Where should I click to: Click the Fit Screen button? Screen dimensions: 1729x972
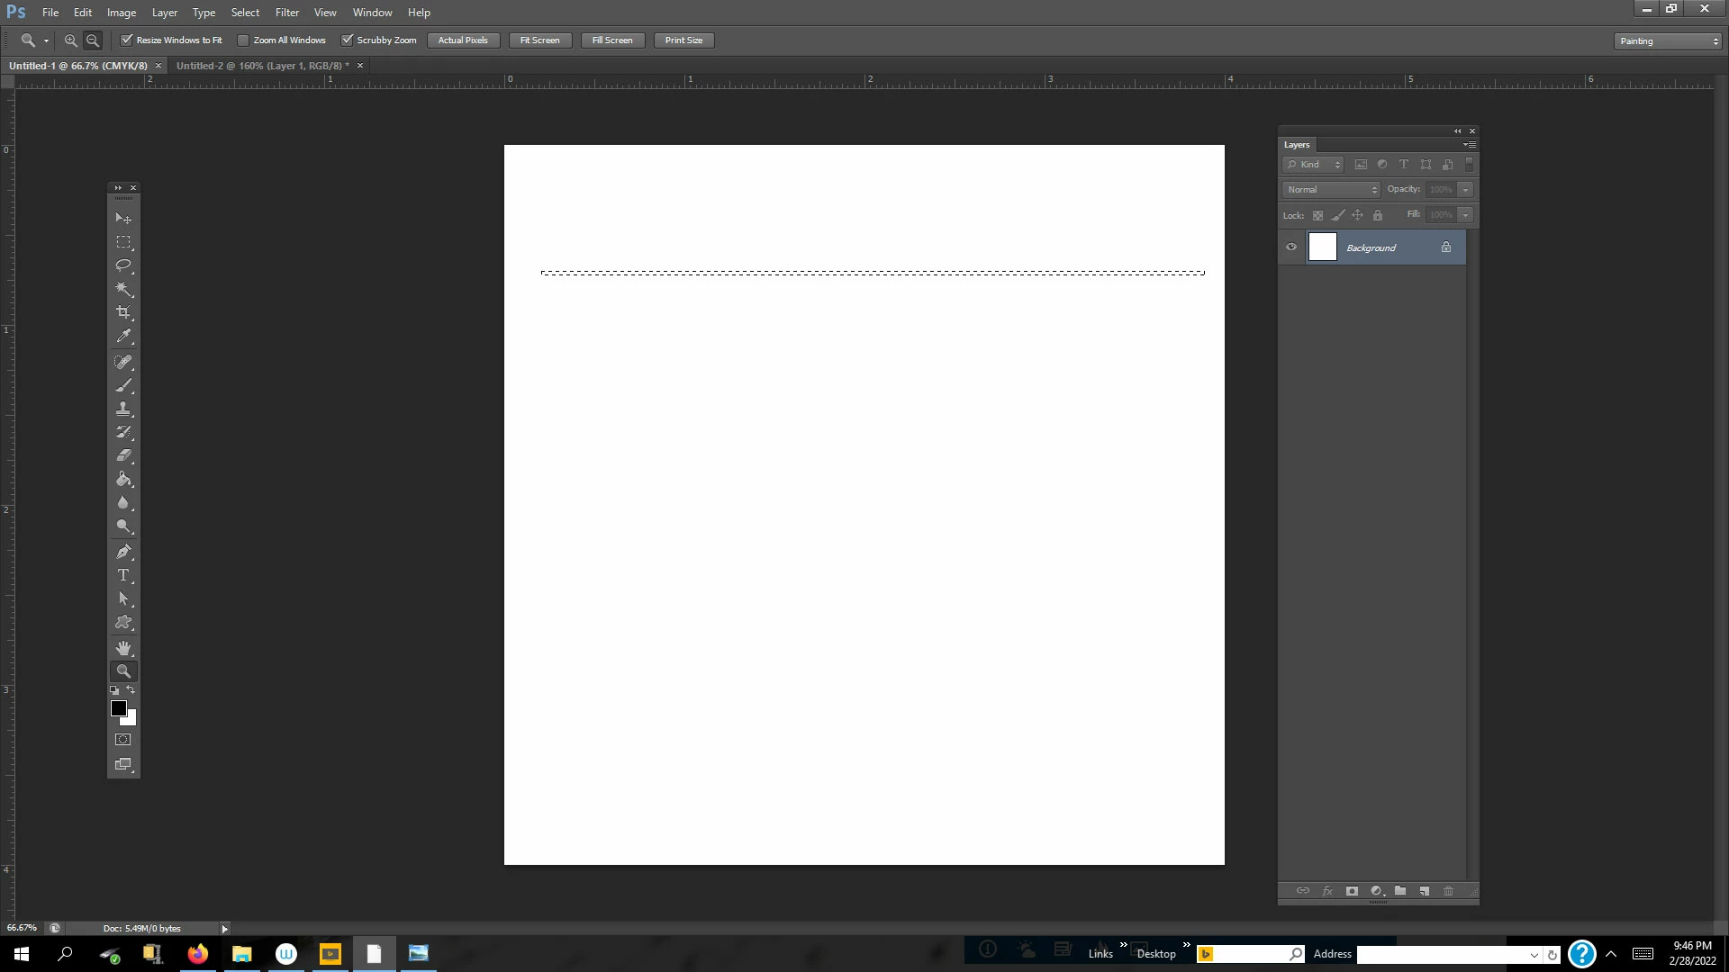tap(539, 40)
